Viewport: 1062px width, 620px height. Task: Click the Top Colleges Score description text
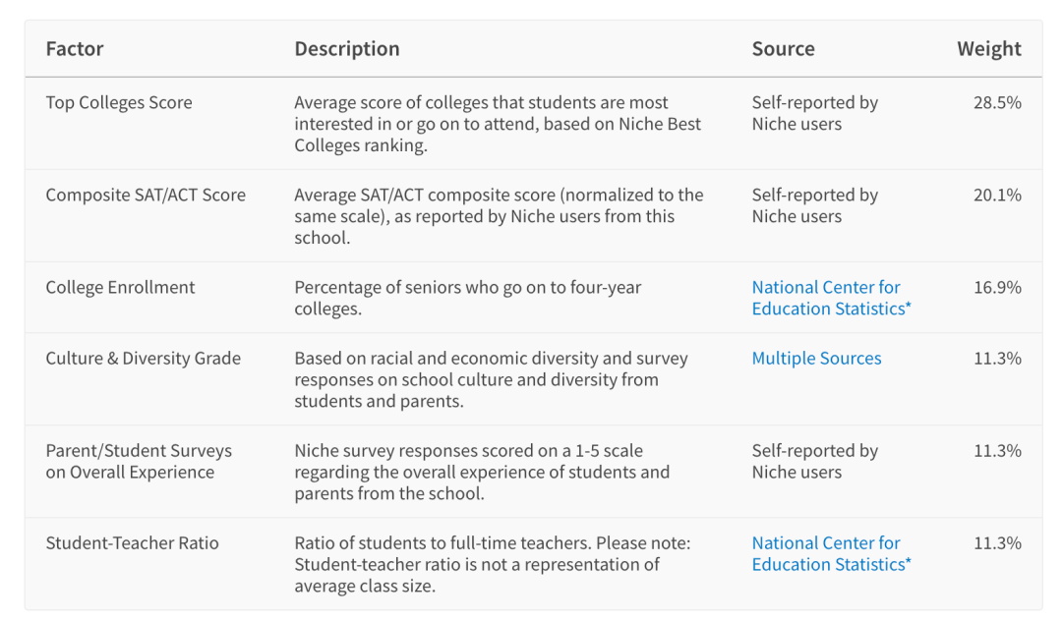[497, 124]
